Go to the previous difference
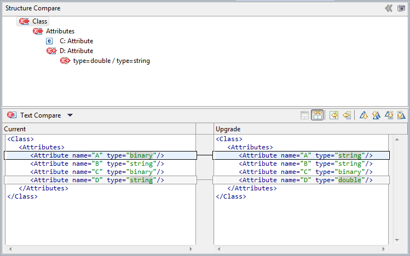Viewport: 410px width, 256px height. click(376, 115)
